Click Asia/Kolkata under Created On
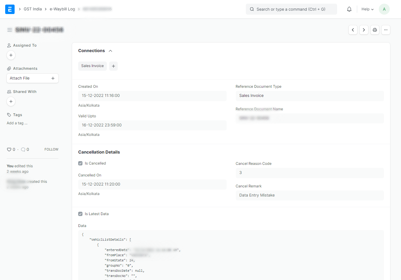Image resolution: width=401 pixels, height=280 pixels. [89, 105]
